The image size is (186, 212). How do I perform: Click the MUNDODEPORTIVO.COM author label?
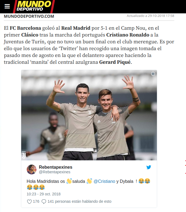click(x=29, y=16)
